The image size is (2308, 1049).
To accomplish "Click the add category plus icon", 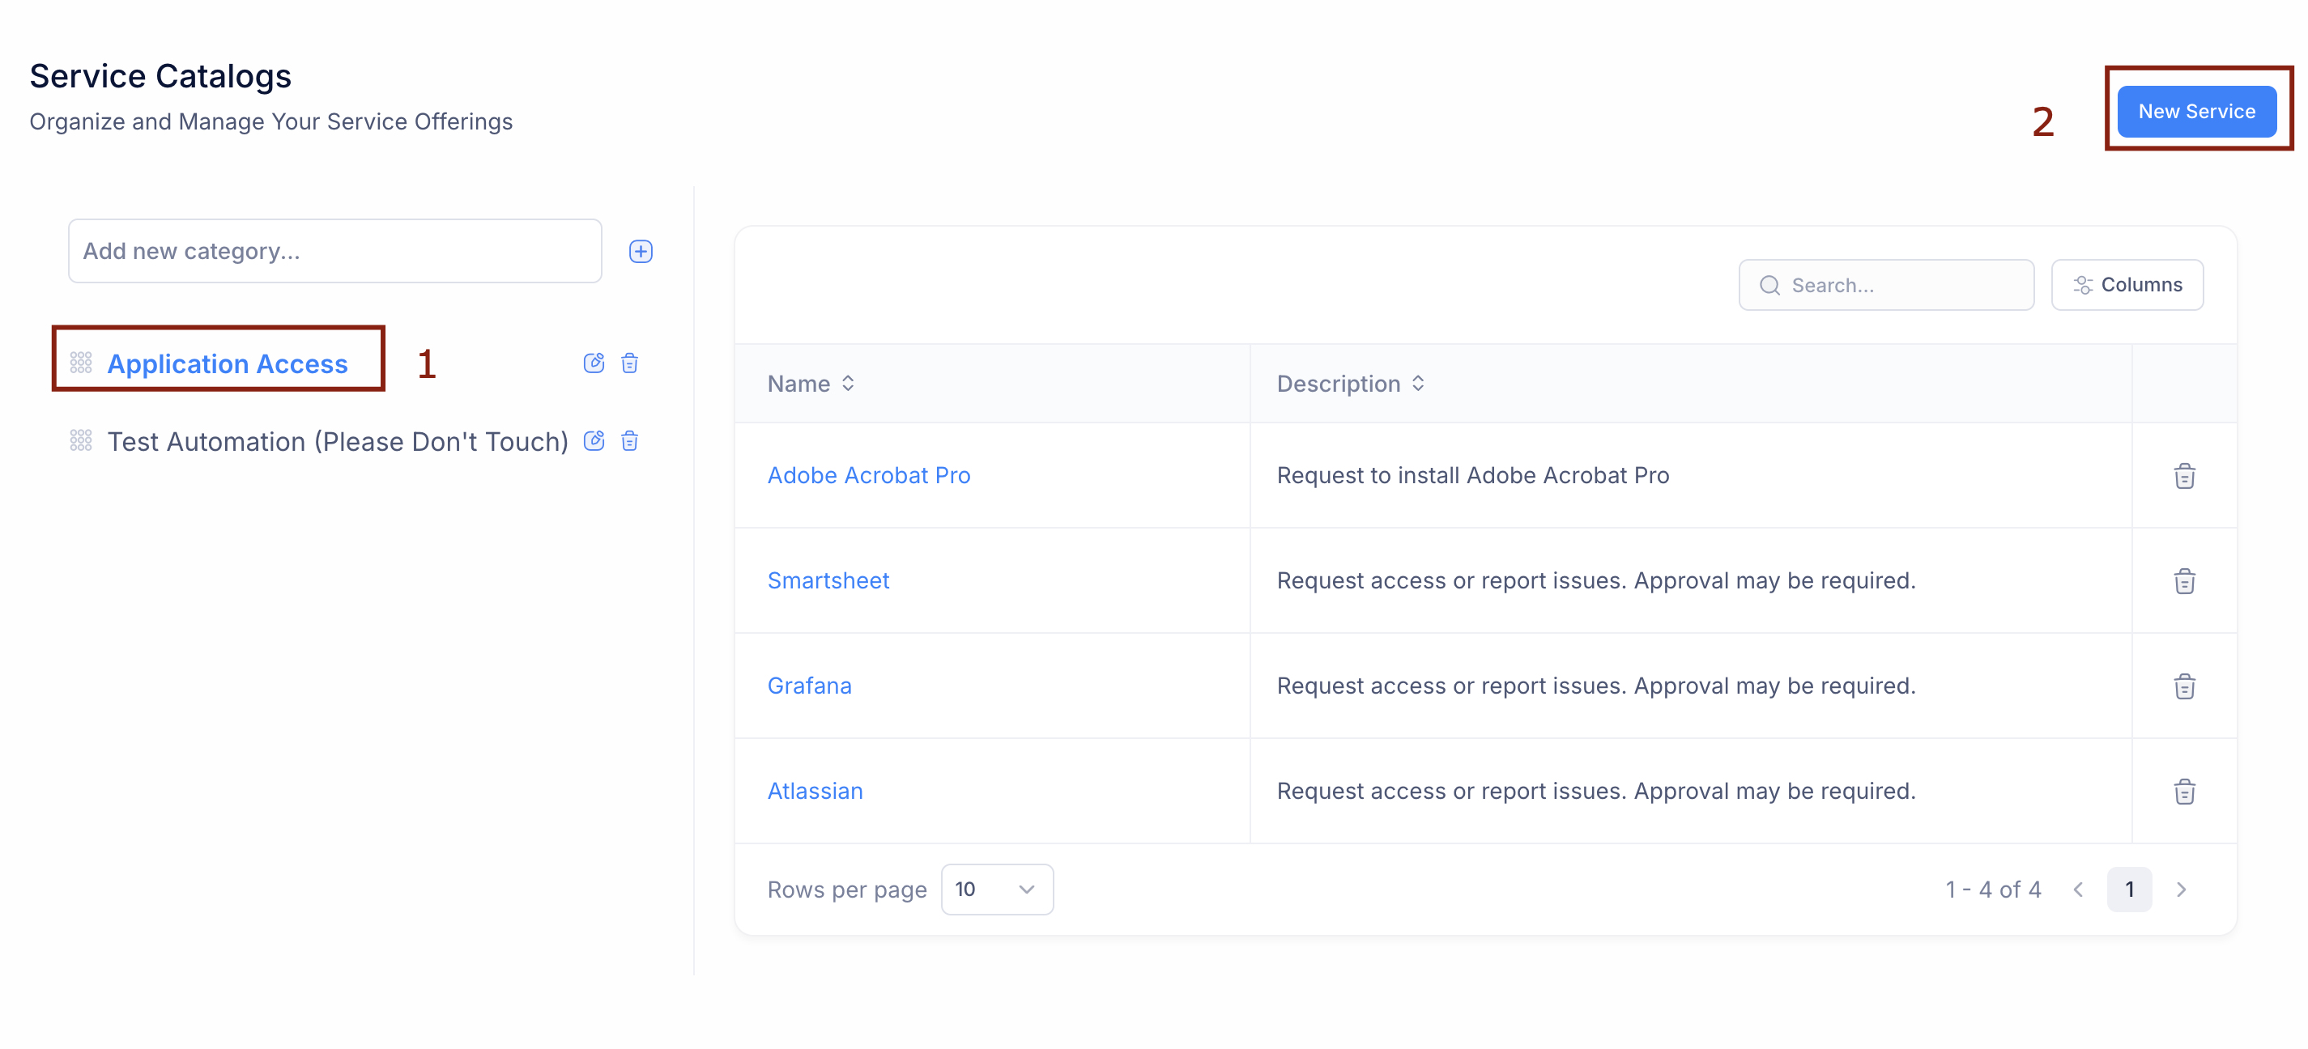I will tap(640, 252).
